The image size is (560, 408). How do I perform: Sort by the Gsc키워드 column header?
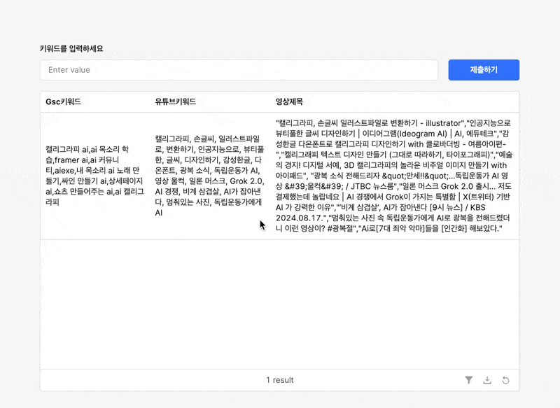click(64, 101)
